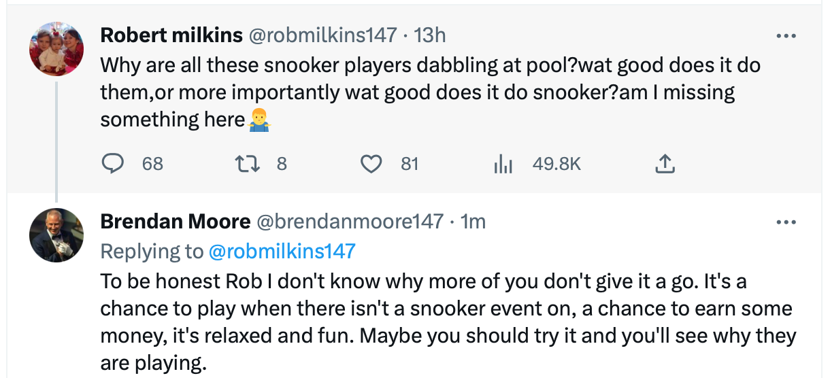Share Robert milkins' tweet
Viewport: 830px width, 378px height.
point(665,164)
